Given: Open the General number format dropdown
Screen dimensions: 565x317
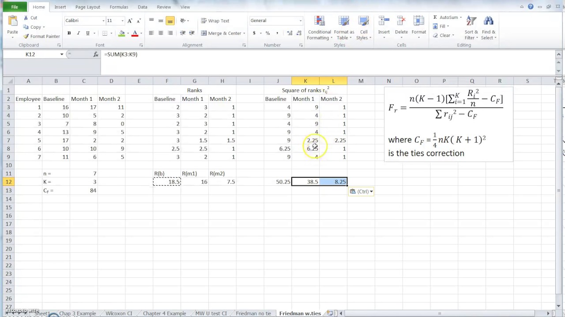Looking at the screenshot, I should (300, 21).
